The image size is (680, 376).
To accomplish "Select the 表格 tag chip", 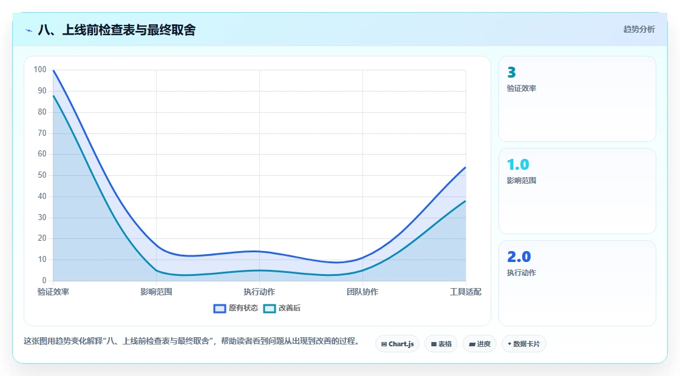I will 441,344.
